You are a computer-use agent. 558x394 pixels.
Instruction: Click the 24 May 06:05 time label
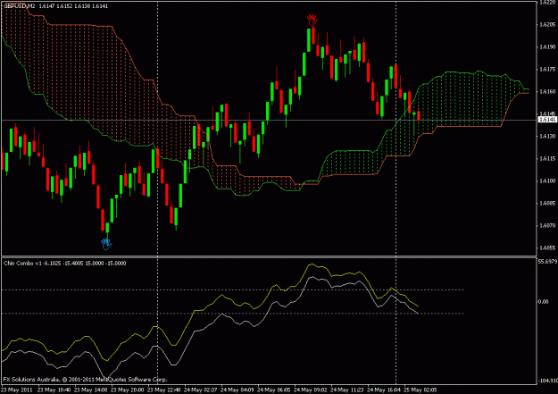(x=274, y=390)
